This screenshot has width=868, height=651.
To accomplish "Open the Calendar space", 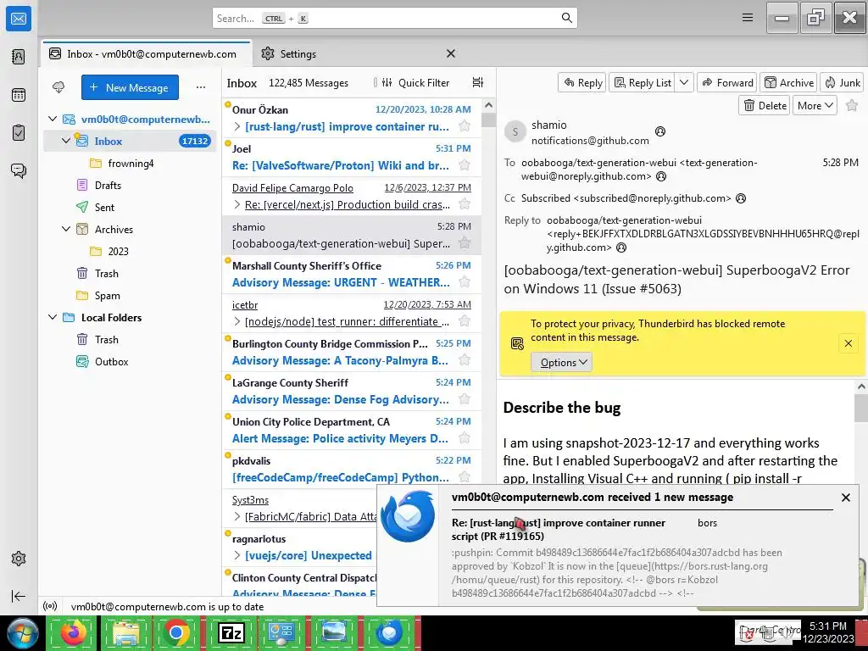I will [19, 95].
